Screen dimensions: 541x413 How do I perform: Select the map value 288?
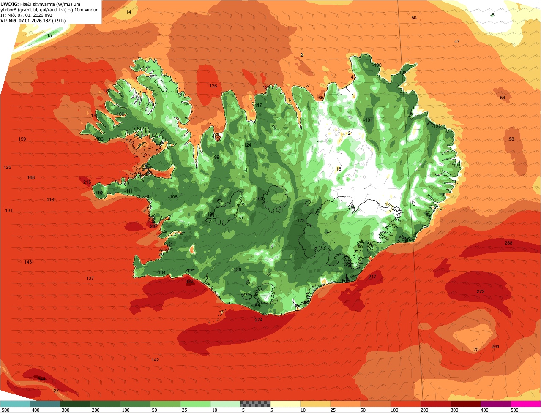click(508, 243)
